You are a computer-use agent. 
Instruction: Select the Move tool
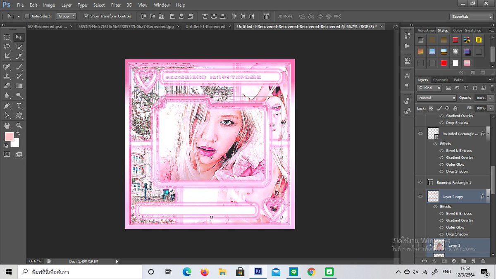pyautogui.click(x=19, y=37)
